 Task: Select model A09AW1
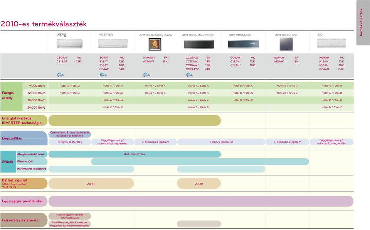[x=149, y=57]
